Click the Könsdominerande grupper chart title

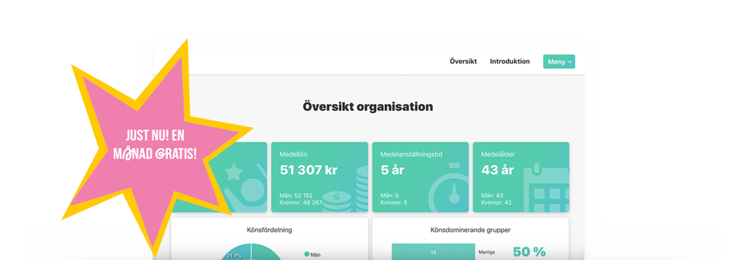click(x=470, y=230)
